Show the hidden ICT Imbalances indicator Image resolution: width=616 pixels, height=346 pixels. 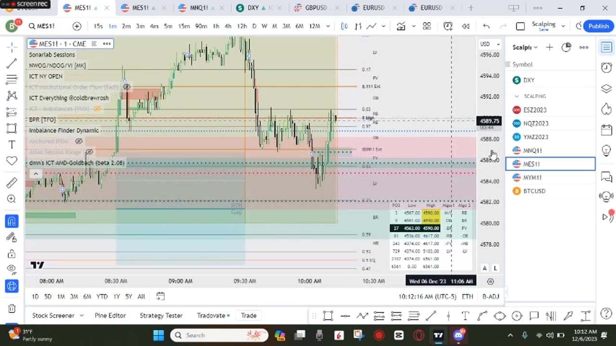97,109
